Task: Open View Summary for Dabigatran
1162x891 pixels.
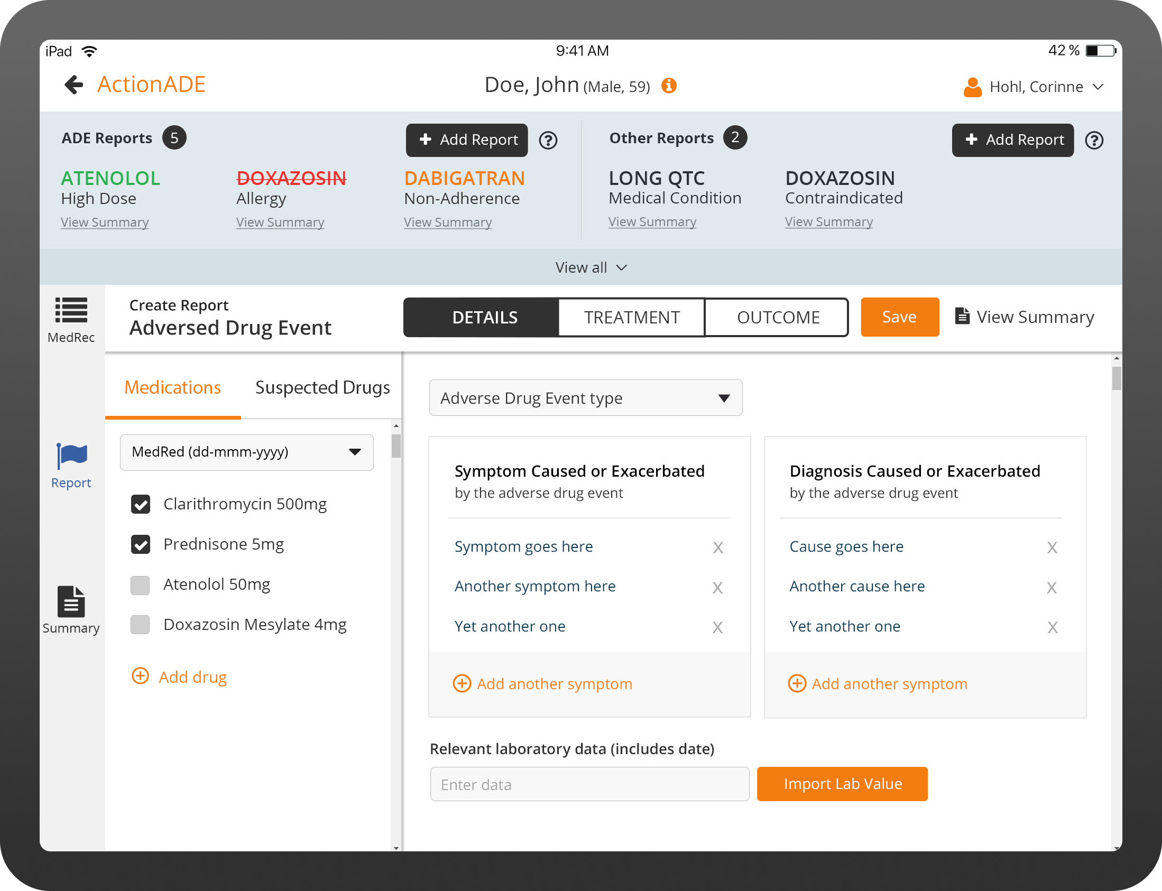Action: 448,222
